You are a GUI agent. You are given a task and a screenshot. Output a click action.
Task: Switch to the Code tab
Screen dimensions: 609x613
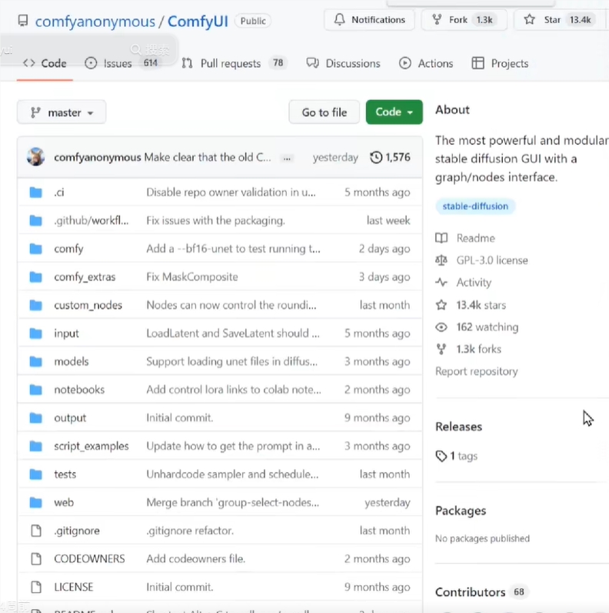tap(45, 63)
